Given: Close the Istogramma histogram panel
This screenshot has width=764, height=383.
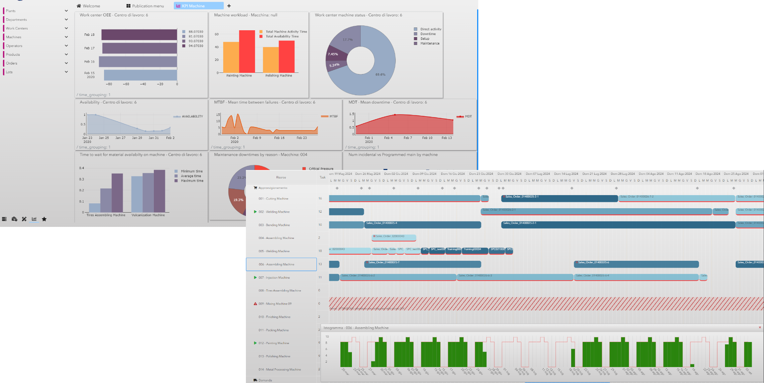Looking at the screenshot, I should tap(760, 328).
